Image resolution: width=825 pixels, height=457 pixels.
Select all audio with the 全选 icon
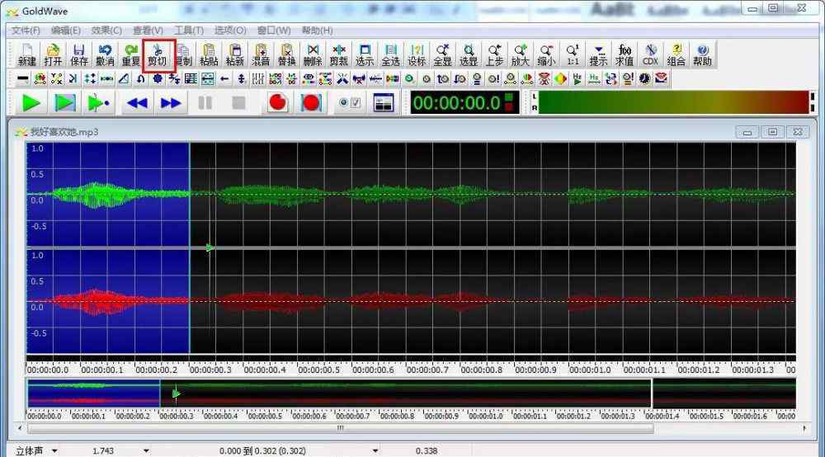[390, 54]
